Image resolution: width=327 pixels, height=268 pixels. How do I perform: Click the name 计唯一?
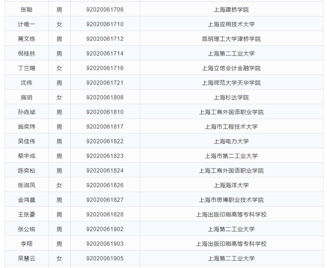click(x=27, y=24)
